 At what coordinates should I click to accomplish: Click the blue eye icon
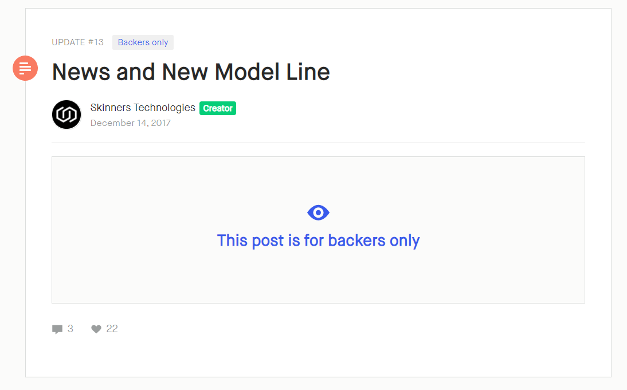tap(318, 212)
